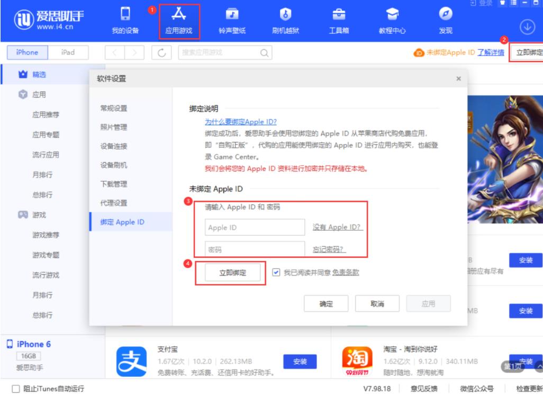Viewport: 543px width, 395px height.
Task: Select 设备连接 settings tab
Action: (x=113, y=146)
